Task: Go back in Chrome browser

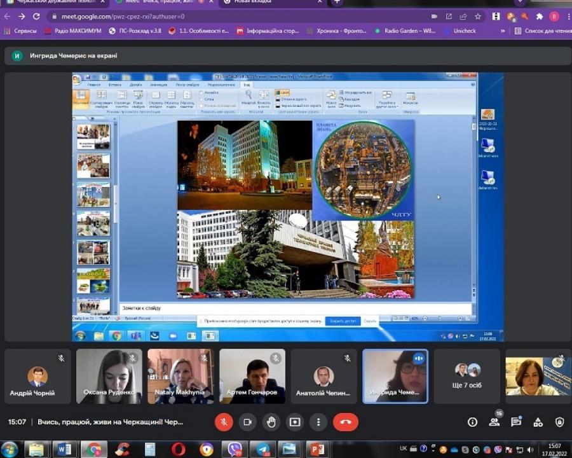Action: 7,17
